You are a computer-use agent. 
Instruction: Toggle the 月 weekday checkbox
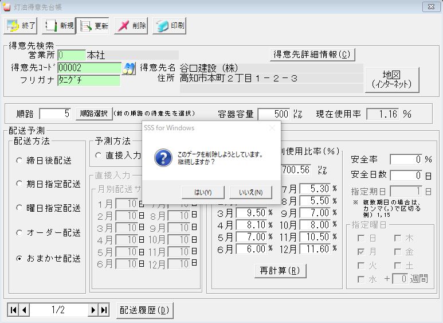[x=360, y=252]
